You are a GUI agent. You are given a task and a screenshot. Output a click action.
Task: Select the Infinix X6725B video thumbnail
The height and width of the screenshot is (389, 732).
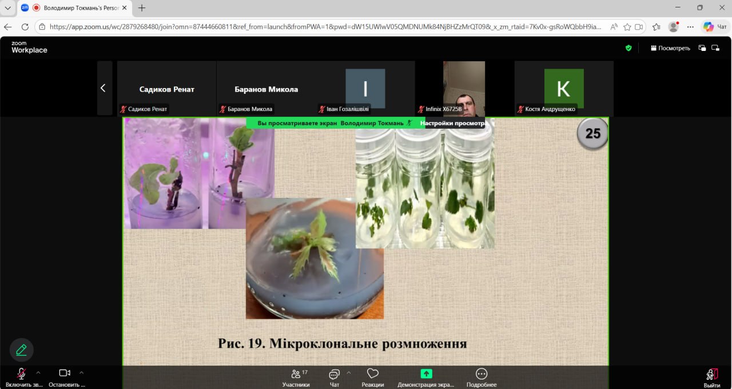click(x=464, y=89)
